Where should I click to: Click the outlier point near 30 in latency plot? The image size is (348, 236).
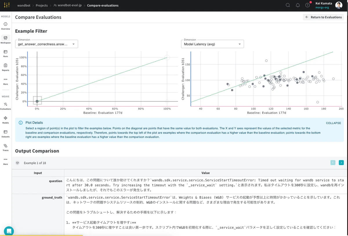[318, 102]
